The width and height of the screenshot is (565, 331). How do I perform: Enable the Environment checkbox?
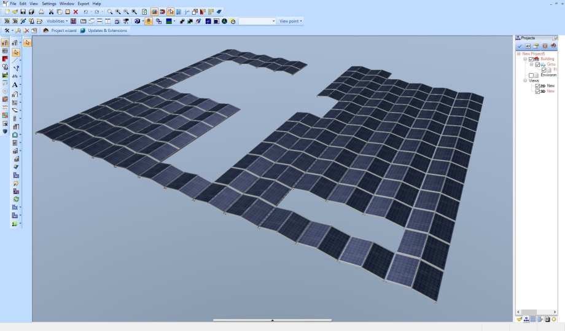531,76
